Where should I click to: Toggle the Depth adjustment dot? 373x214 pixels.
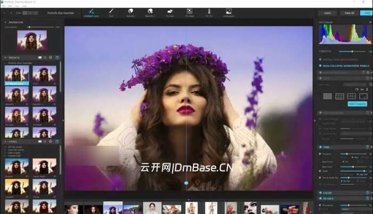point(320,171)
